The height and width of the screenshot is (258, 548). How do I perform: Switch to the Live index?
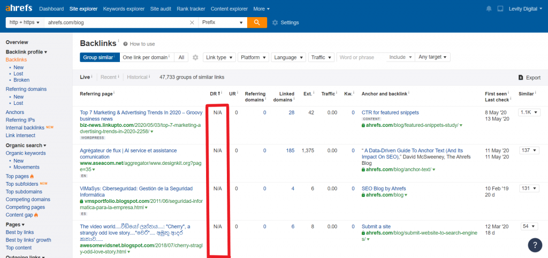click(x=85, y=77)
